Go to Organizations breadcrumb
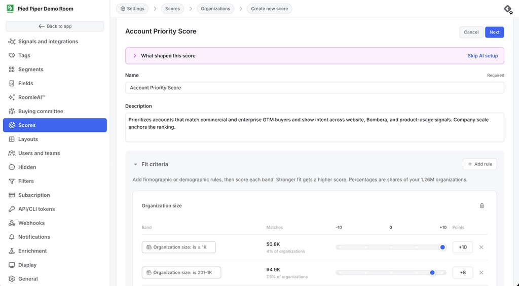 pos(215,9)
